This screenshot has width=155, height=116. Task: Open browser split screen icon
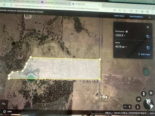click(131, 11)
